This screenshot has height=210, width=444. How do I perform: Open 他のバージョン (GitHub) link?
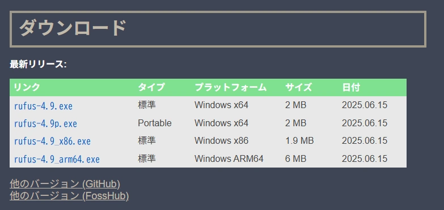[65, 184]
